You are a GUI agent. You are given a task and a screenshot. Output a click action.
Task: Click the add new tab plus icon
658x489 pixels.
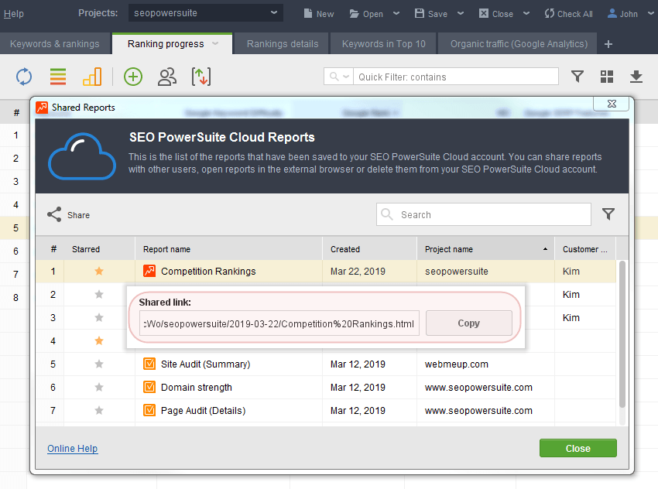tap(608, 44)
